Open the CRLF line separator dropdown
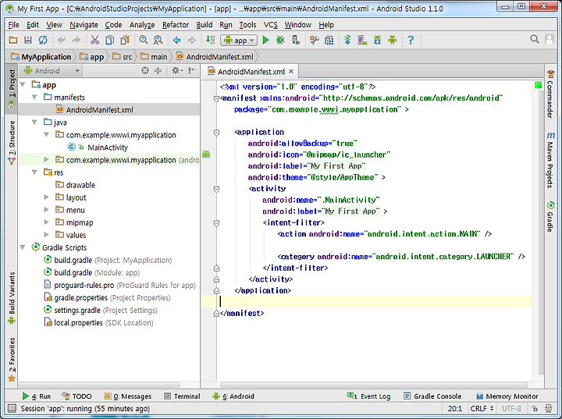This screenshot has height=419, width=562. pos(482,409)
